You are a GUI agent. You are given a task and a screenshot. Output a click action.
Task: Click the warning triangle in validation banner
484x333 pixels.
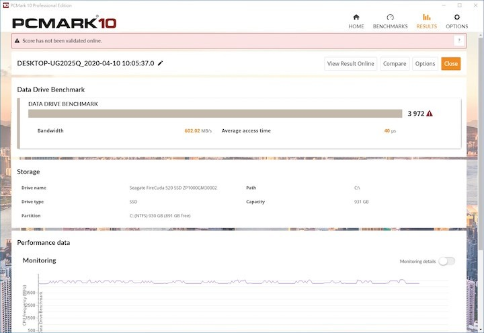pyautogui.click(x=18, y=41)
